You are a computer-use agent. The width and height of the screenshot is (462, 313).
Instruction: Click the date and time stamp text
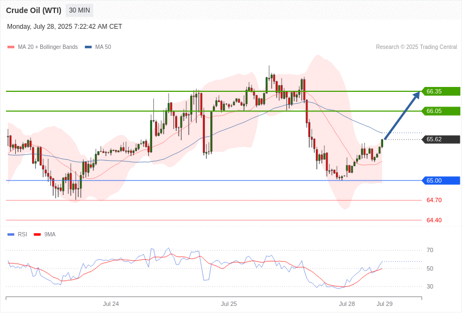[65, 27]
